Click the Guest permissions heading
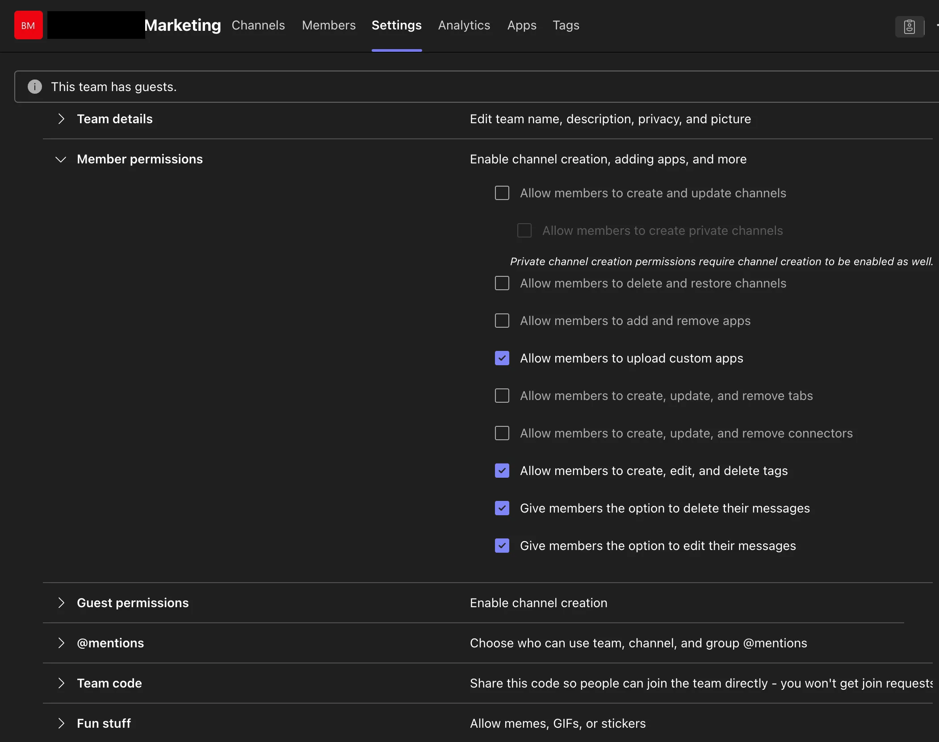Screen dimensions: 939x742 point(133,603)
